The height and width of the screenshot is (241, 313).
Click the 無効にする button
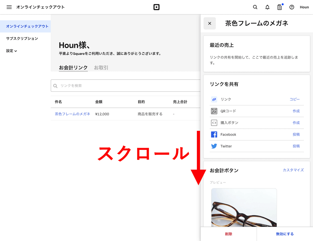point(285,234)
